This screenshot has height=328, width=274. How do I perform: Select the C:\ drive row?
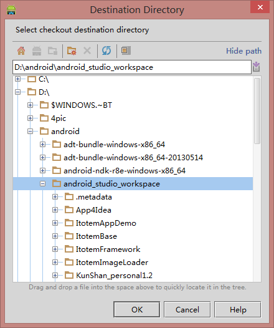[x=133, y=79]
